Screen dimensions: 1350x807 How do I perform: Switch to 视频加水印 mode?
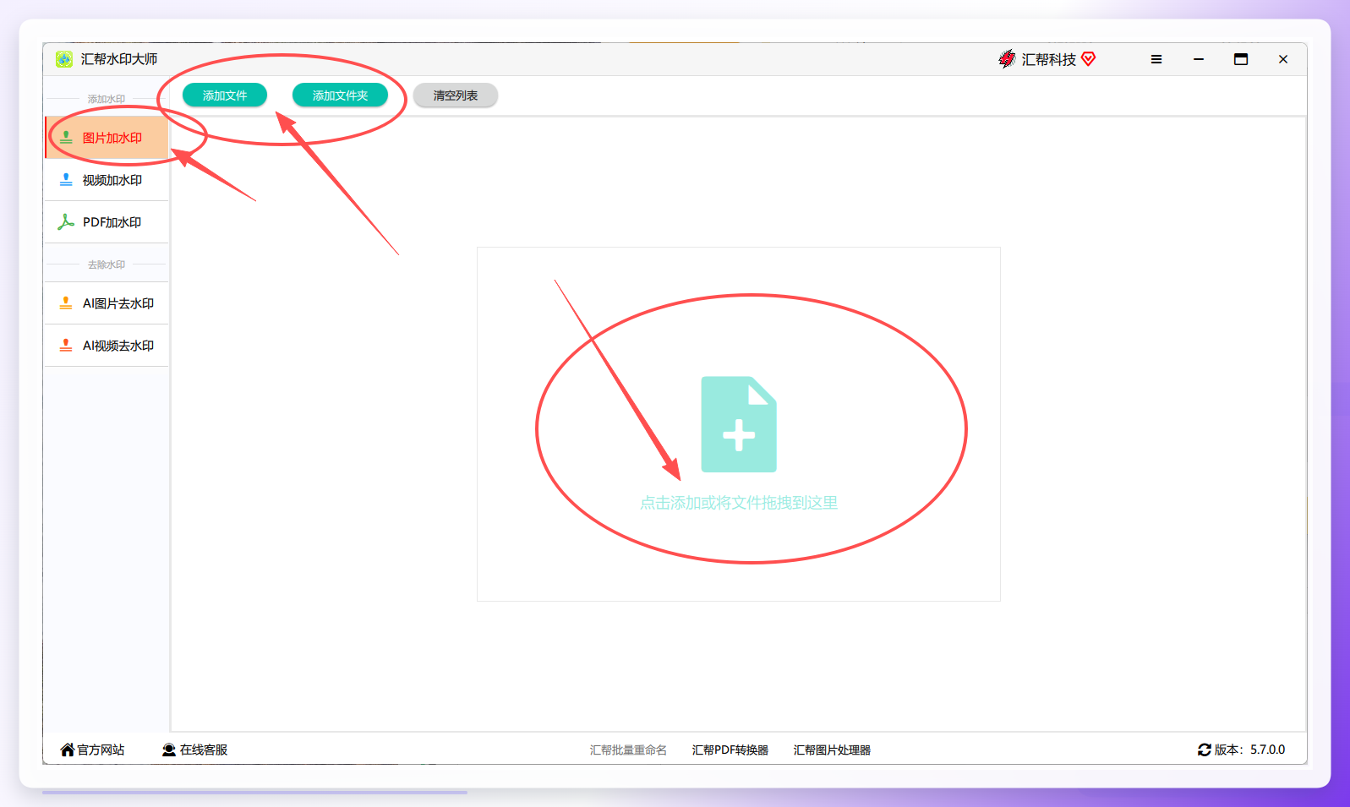107,180
